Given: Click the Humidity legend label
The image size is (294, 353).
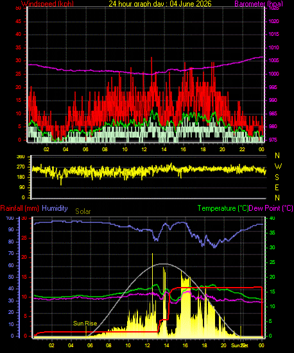Looking at the screenshot, I should click(55, 208).
